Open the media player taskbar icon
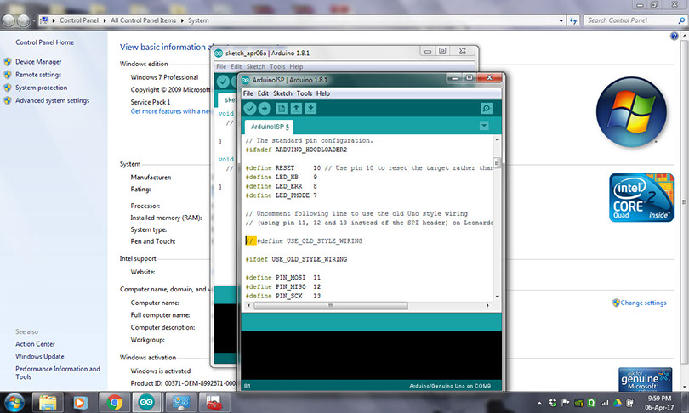689x413 pixels. 80,403
